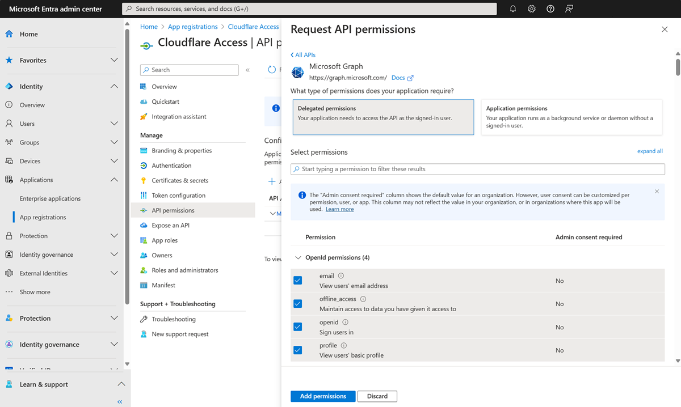Close the Request API permissions panel
The height and width of the screenshot is (407, 681).
tap(665, 29)
